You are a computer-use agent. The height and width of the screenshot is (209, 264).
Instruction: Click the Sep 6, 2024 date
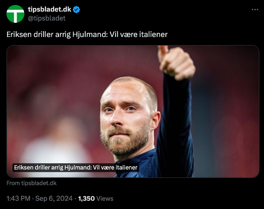[54, 199]
